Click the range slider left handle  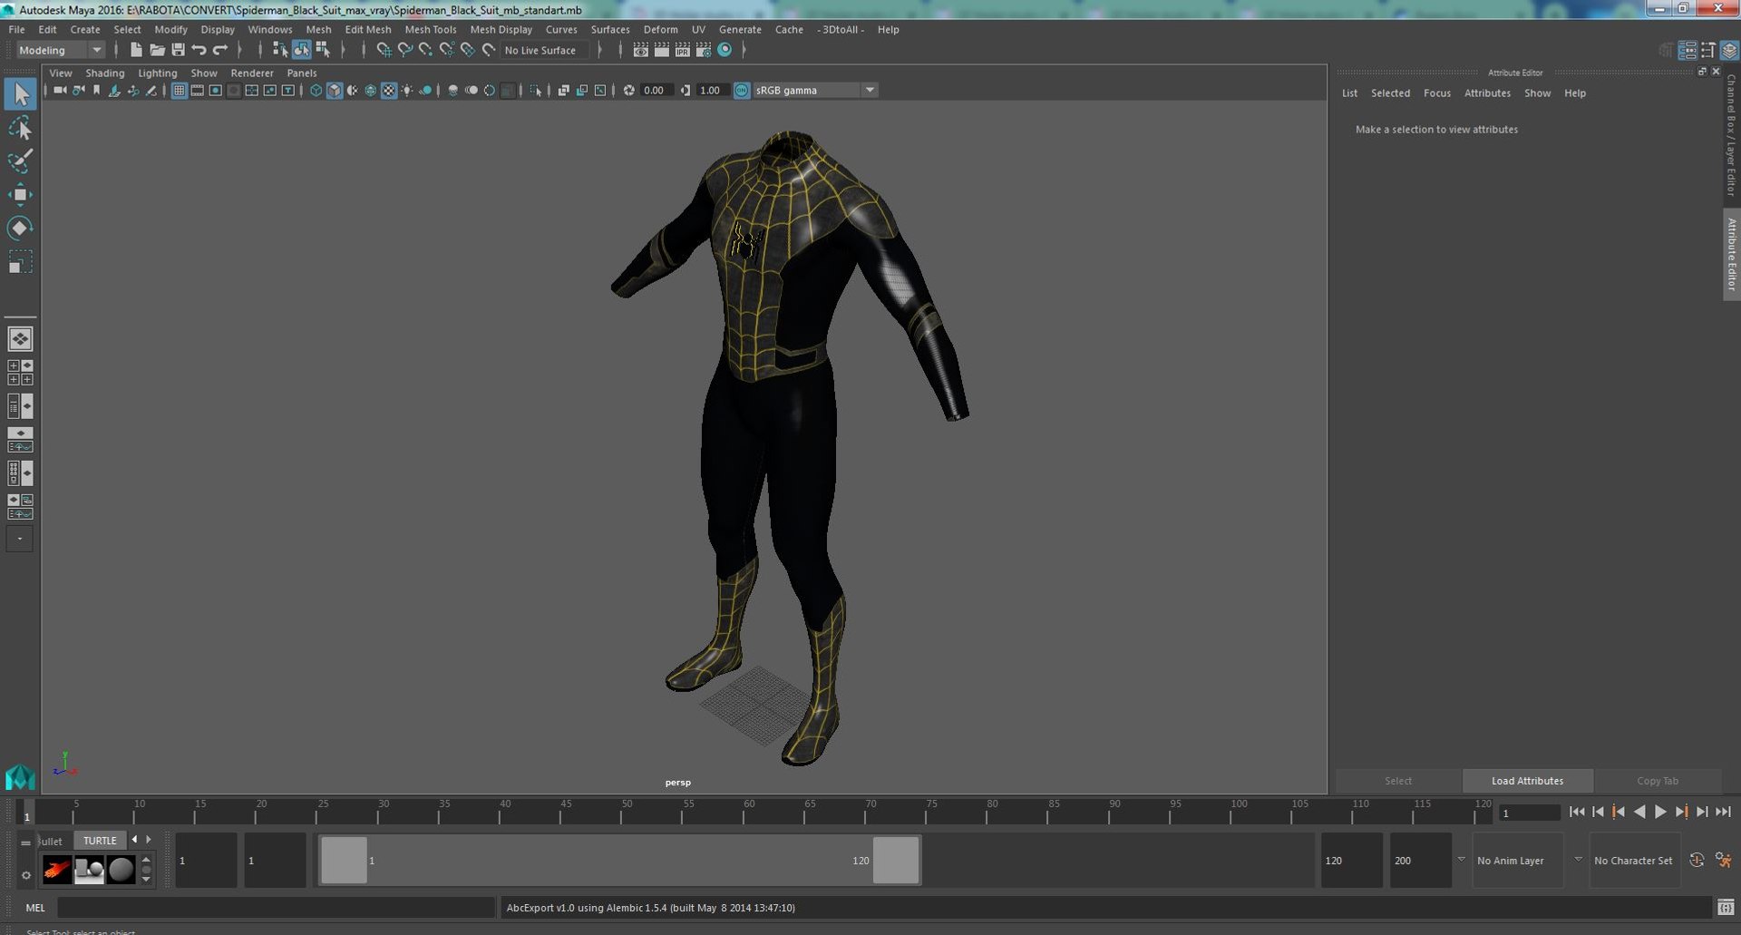tap(345, 860)
